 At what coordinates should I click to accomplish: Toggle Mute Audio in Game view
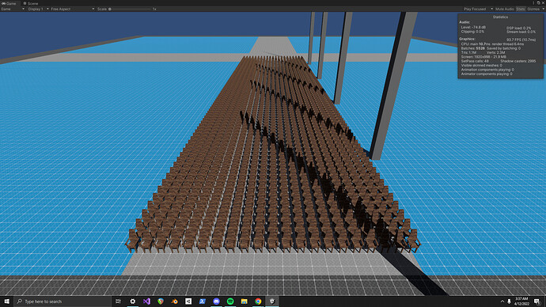pos(505,9)
